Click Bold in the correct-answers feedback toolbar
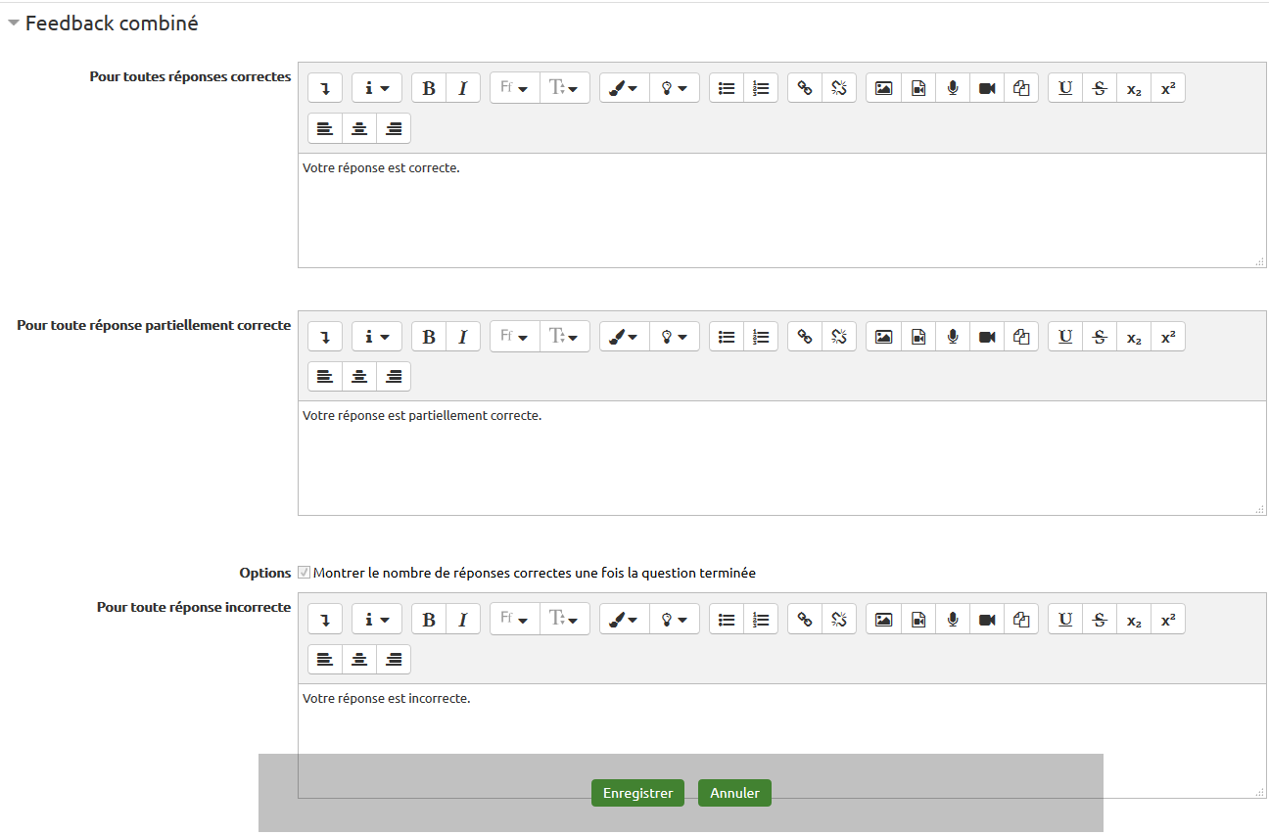Image resolution: width=1269 pixels, height=835 pixels. [x=429, y=88]
